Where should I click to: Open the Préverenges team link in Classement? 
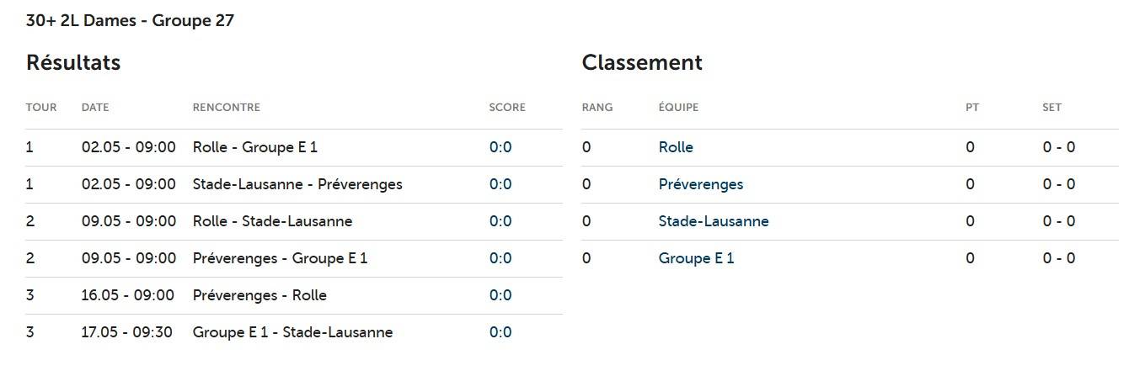click(701, 184)
